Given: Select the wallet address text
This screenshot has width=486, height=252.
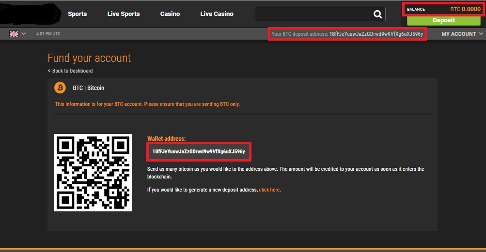Looking at the screenshot, I should (199, 151).
